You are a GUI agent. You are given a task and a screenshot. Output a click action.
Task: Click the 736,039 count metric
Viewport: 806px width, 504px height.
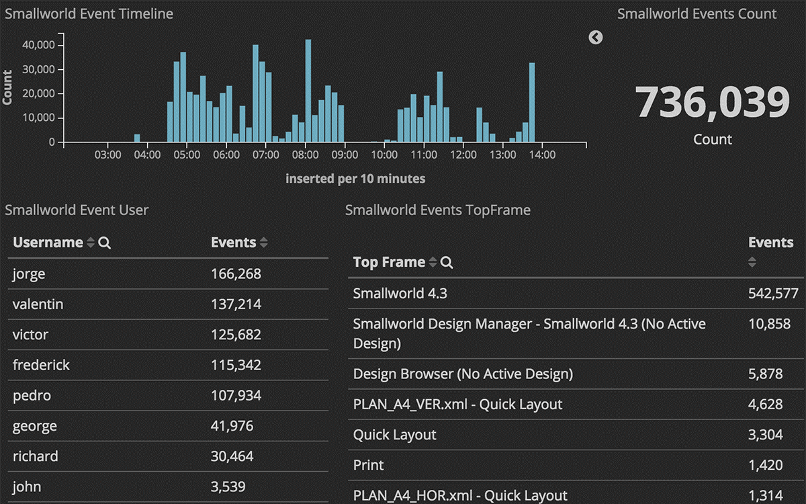[713, 102]
